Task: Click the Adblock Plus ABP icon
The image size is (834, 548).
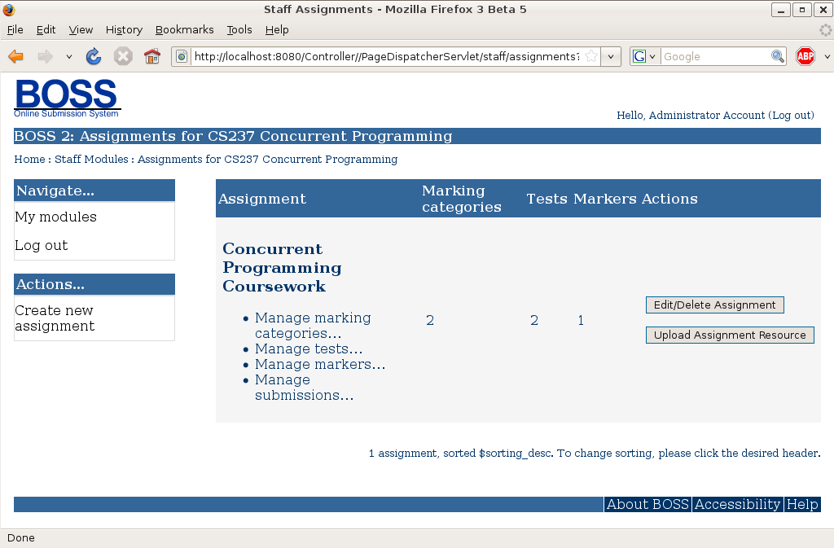Action: pyautogui.click(x=805, y=56)
